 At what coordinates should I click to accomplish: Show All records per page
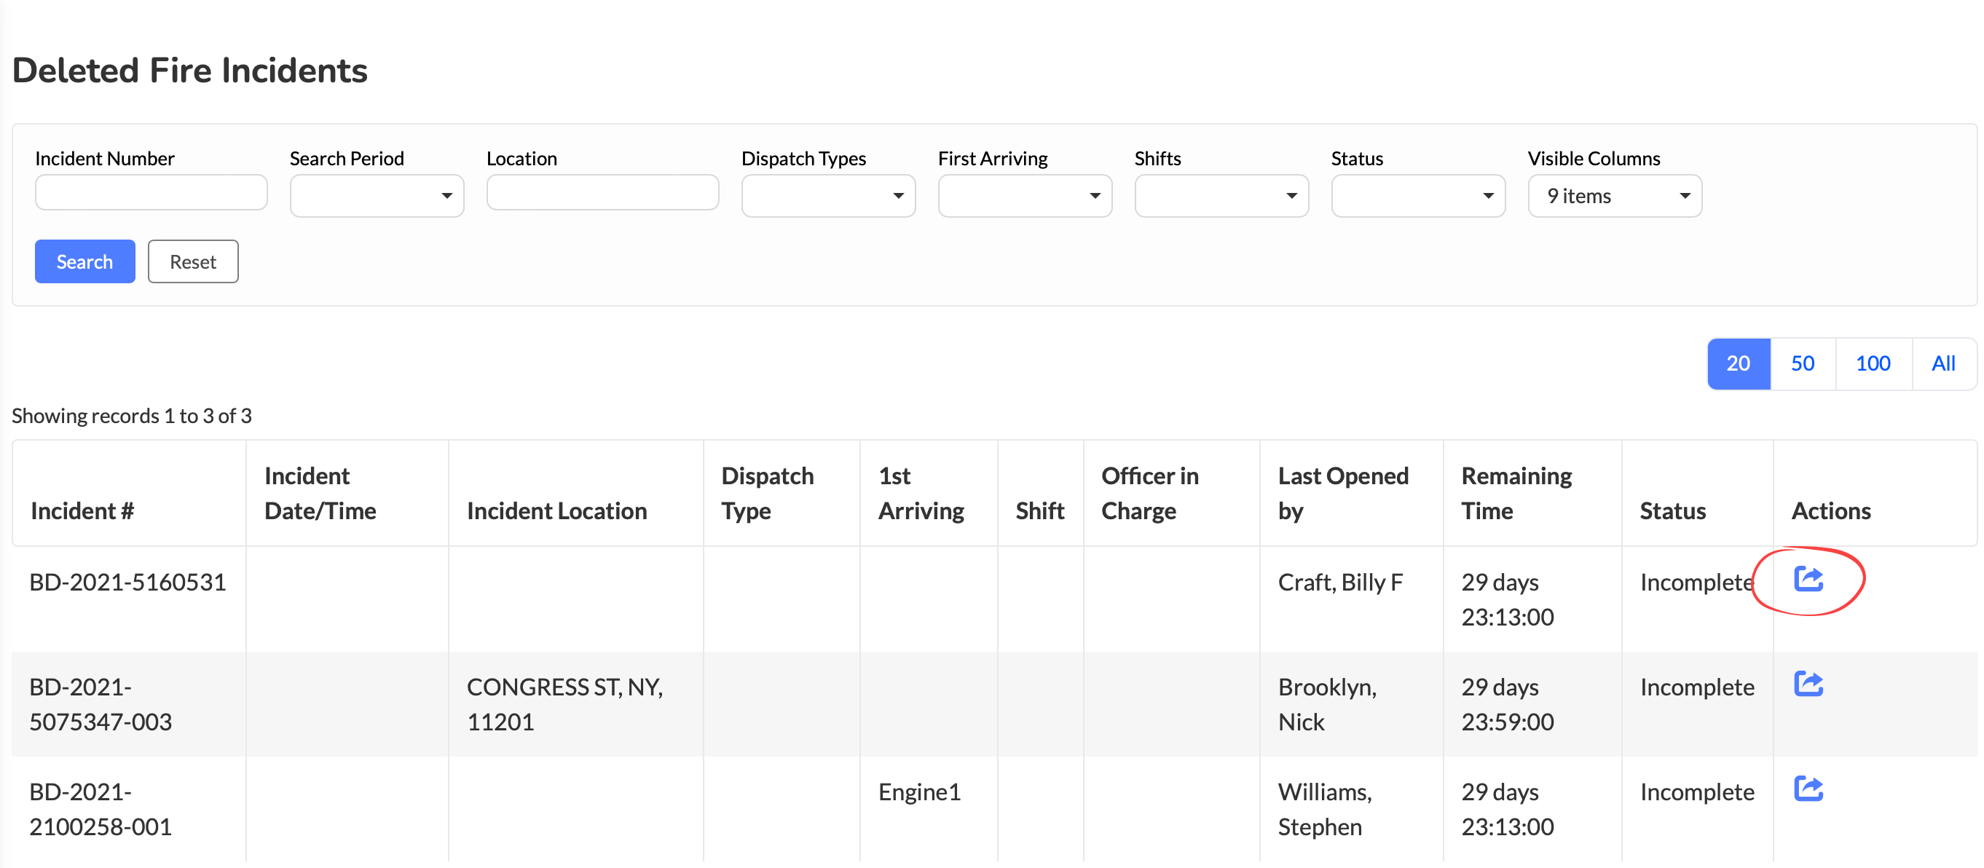pyautogui.click(x=1943, y=363)
